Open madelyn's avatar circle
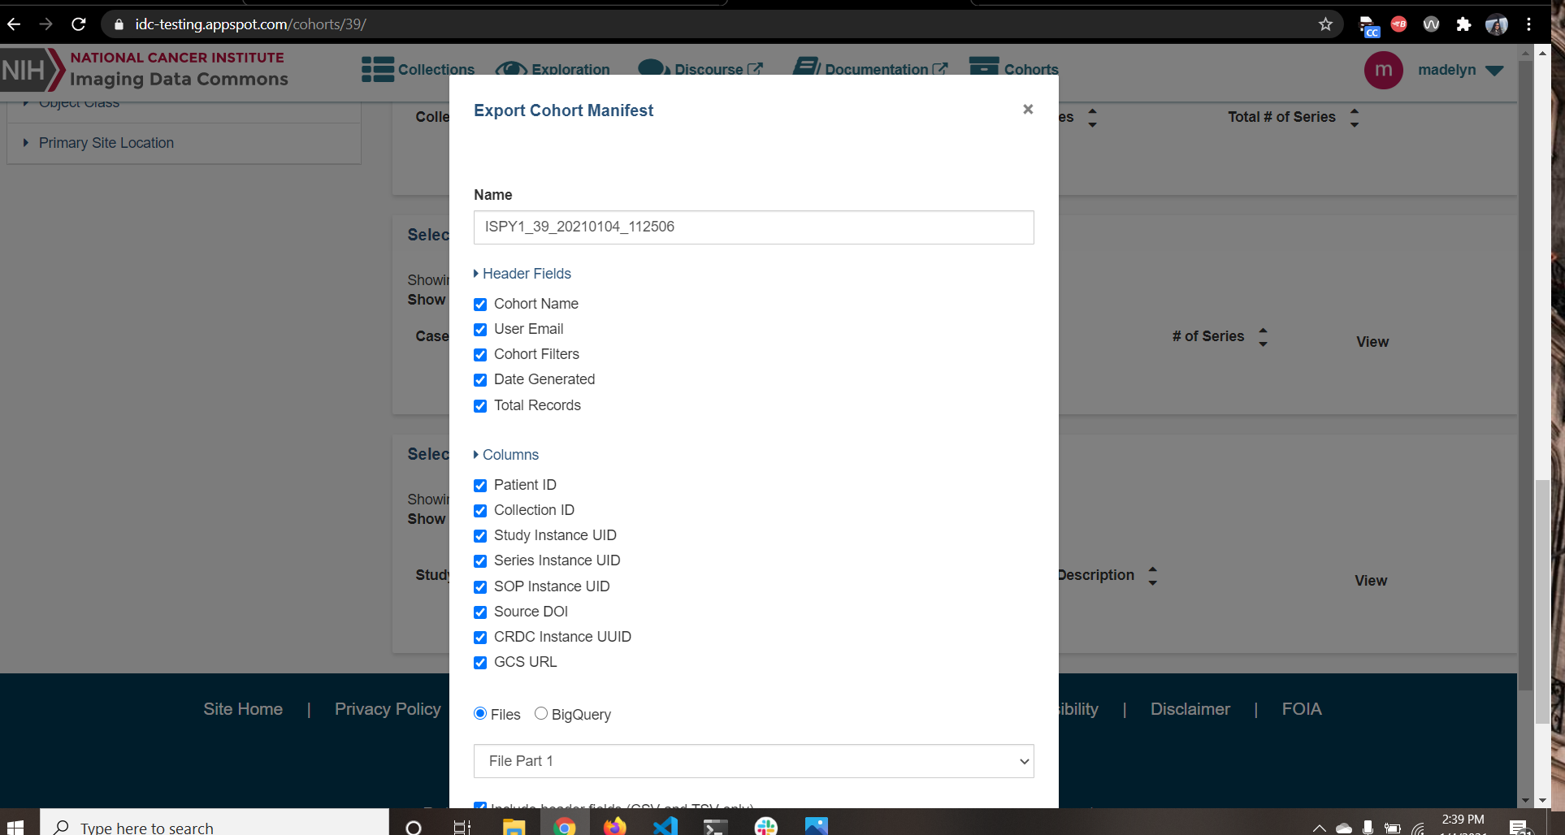This screenshot has height=835, width=1565. tap(1384, 70)
